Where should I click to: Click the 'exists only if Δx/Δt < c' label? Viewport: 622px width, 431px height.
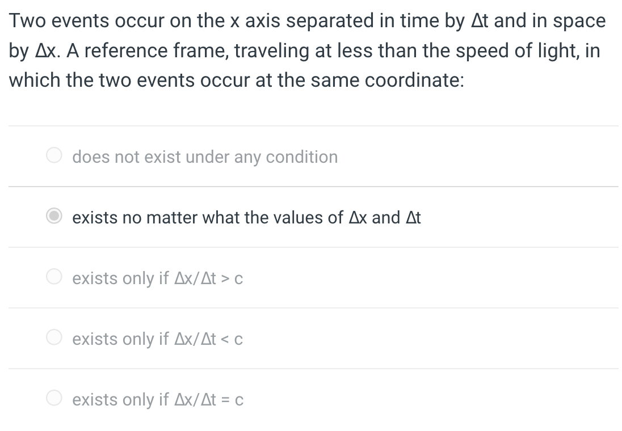(x=157, y=339)
